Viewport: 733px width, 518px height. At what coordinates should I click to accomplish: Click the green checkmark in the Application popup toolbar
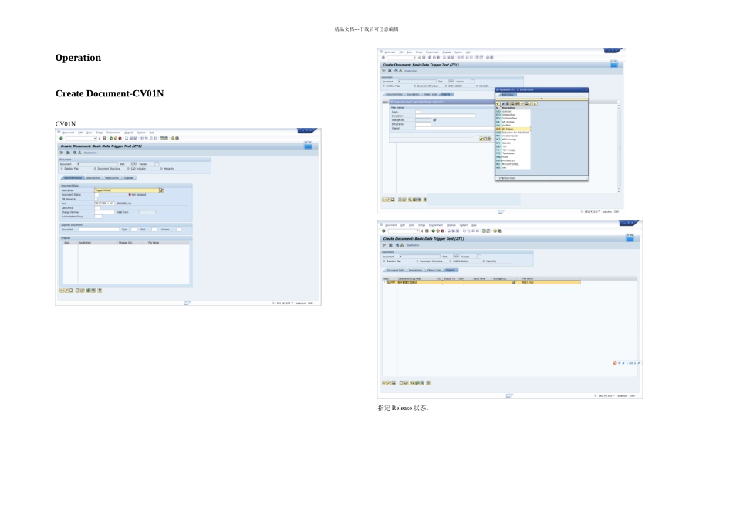click(x=498, y=103)
